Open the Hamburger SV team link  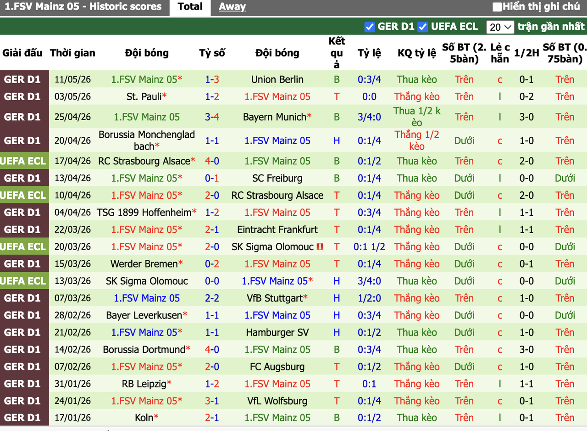tap(277, 332)
